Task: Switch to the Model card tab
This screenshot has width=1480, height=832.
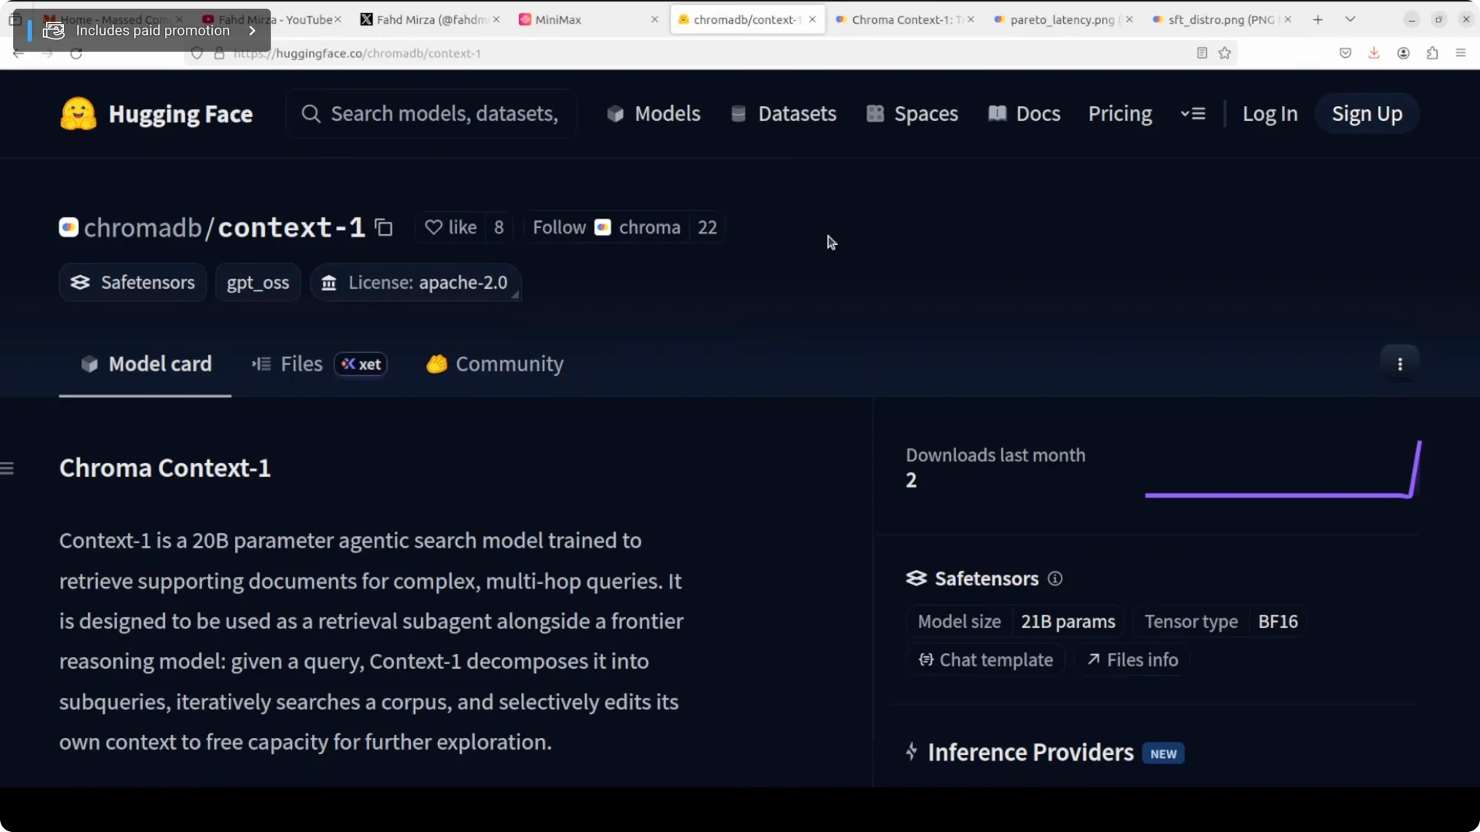Action: click(x=146, y=364)
